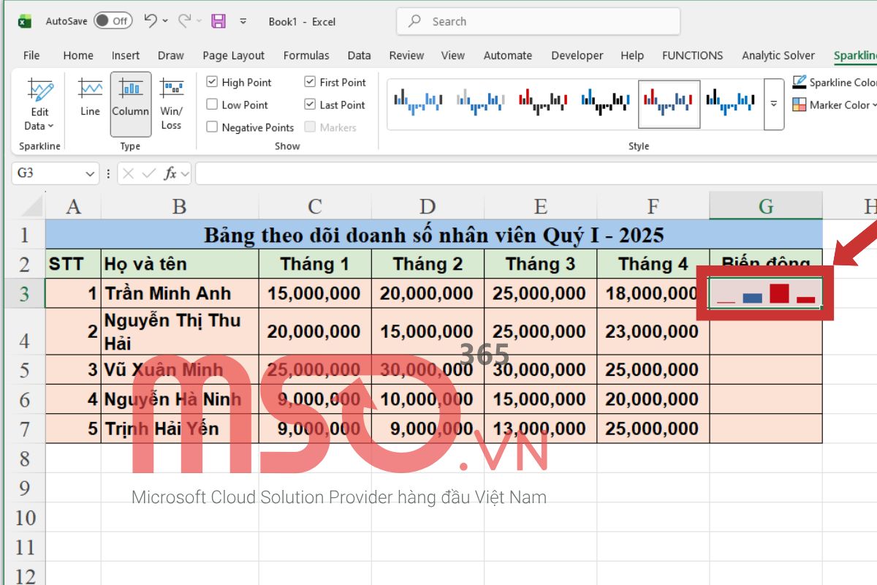The width and height of the screenshot is (877, 585).
Task: Select the header cell "Tháng 3"
Action: pyautogui.click(x=540, y=264)
